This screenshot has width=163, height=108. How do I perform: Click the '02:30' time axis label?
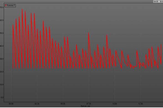coord(37,104)
